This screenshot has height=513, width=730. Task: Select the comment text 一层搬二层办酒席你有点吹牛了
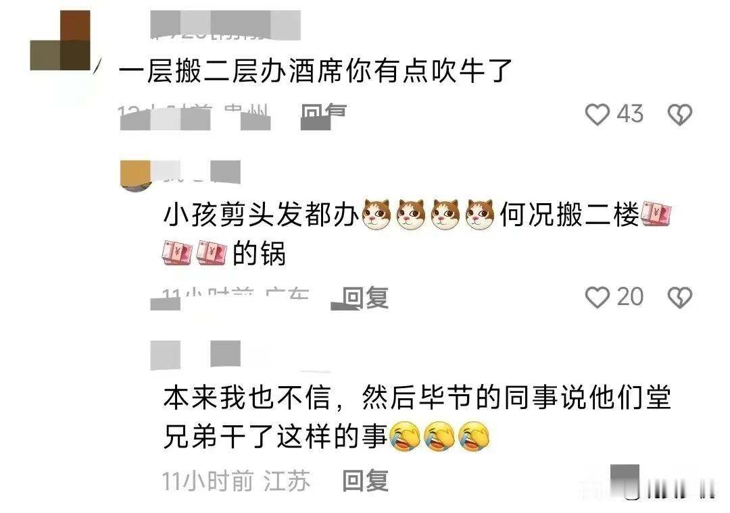point(315,71)
